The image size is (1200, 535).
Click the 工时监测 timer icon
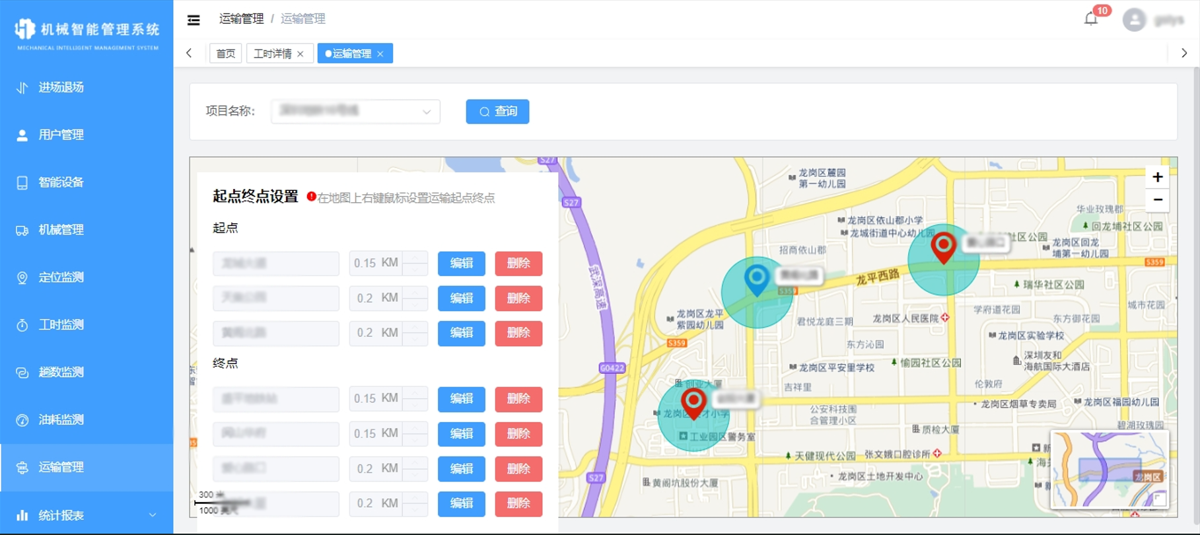(22, 325)
